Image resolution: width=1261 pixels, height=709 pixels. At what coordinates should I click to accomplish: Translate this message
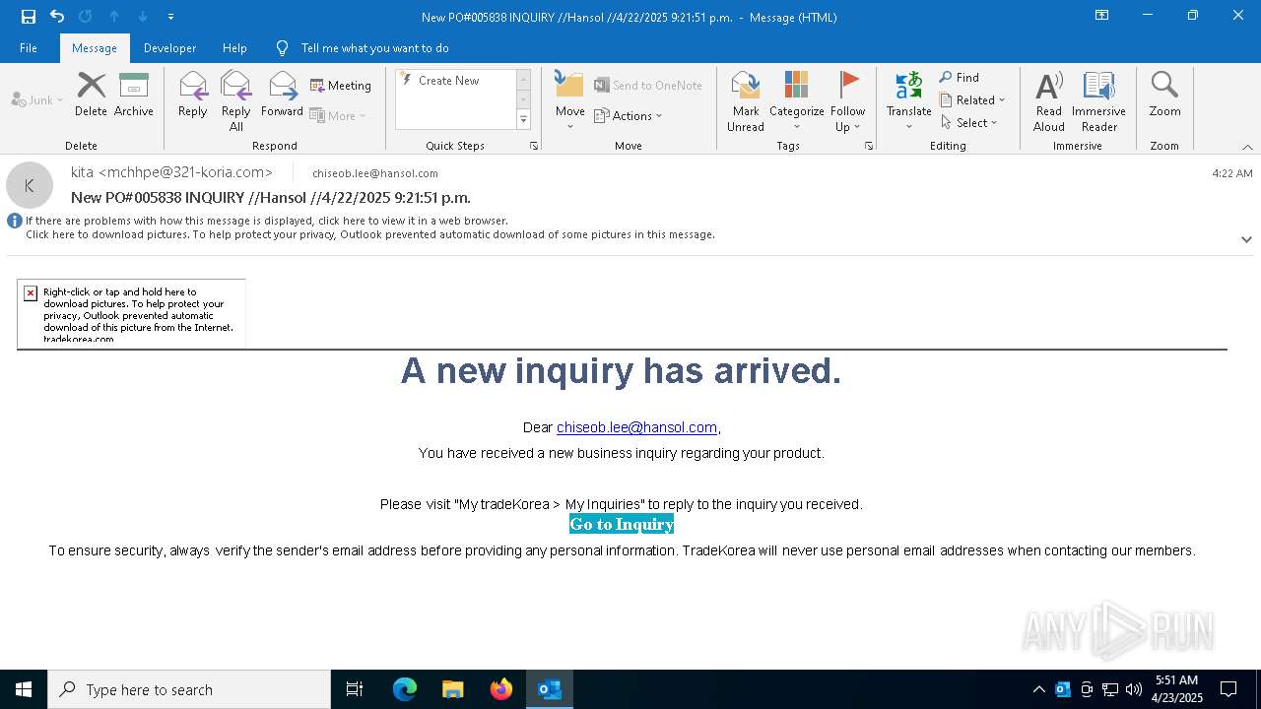908,101
